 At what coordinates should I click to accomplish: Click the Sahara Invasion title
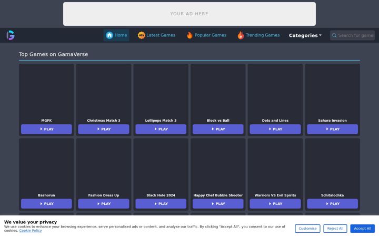pos(332,121)
